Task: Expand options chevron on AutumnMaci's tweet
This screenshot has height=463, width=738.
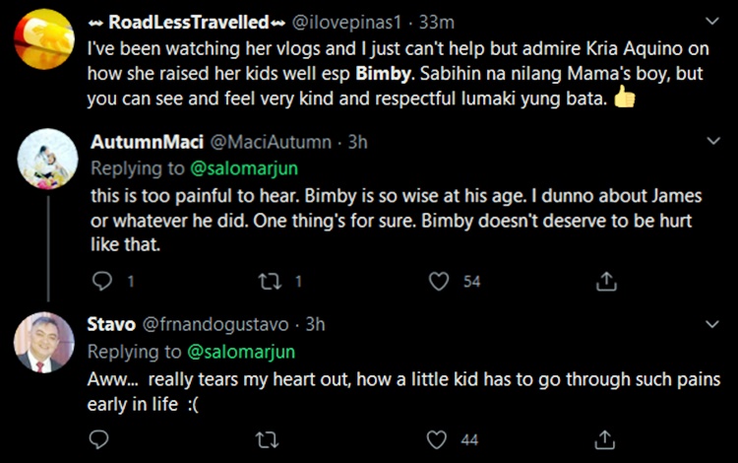Action: (x=712, y=142)
